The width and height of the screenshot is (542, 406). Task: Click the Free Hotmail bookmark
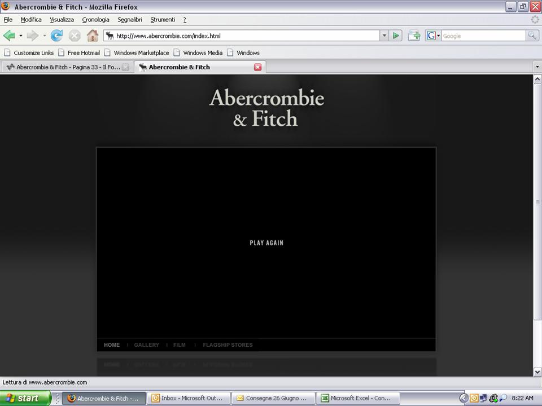coord(83,53)
